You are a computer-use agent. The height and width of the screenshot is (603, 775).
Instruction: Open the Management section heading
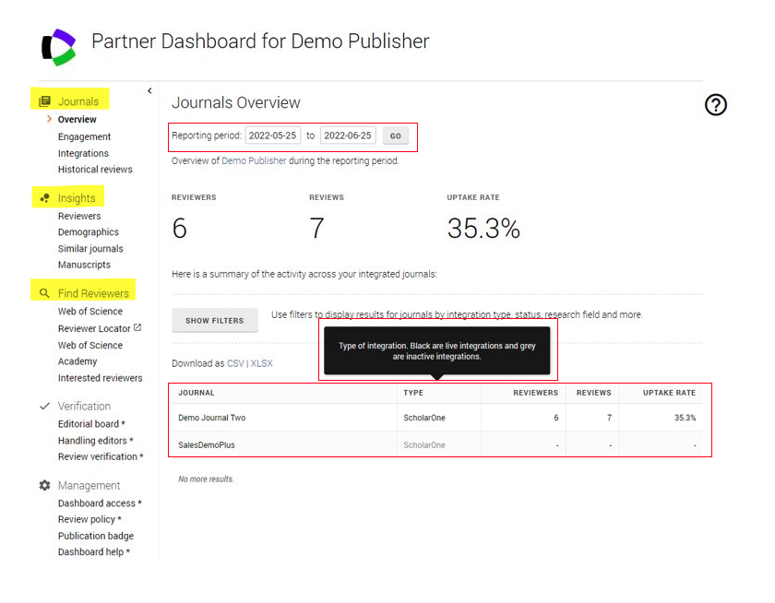click(x=89, y=486)
